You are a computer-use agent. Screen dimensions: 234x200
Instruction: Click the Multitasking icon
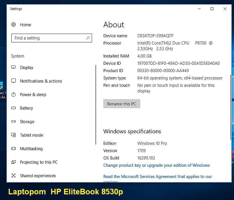click(x=13, y=148)
